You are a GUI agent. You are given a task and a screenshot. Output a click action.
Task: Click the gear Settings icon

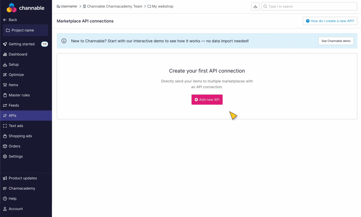[x=5, y=156]
